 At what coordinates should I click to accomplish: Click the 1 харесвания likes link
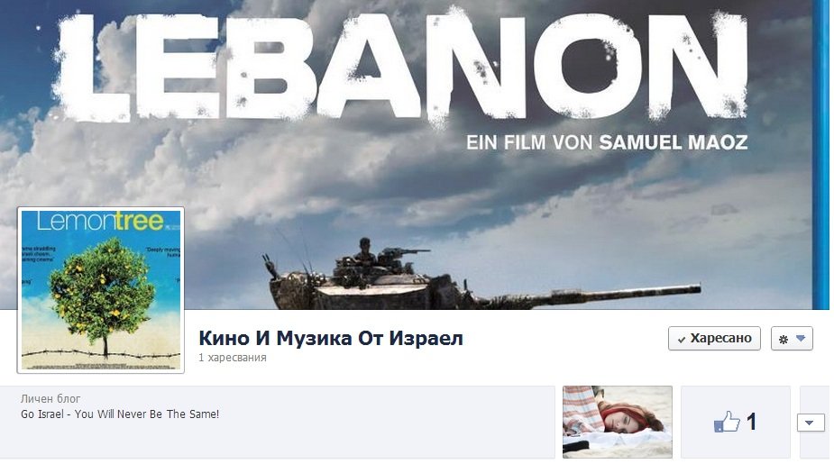[x=233, y=358]
